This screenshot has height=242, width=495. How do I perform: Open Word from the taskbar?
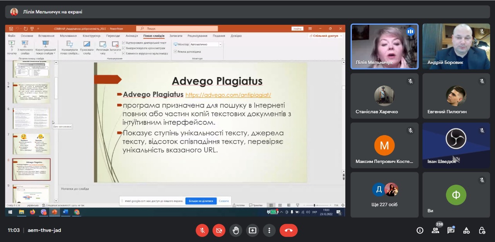pos(65,212)
